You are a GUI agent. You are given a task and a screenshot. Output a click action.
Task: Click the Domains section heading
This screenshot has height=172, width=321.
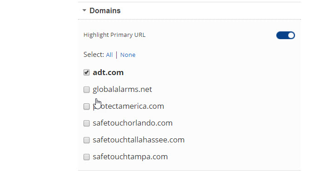coord(105,10)
